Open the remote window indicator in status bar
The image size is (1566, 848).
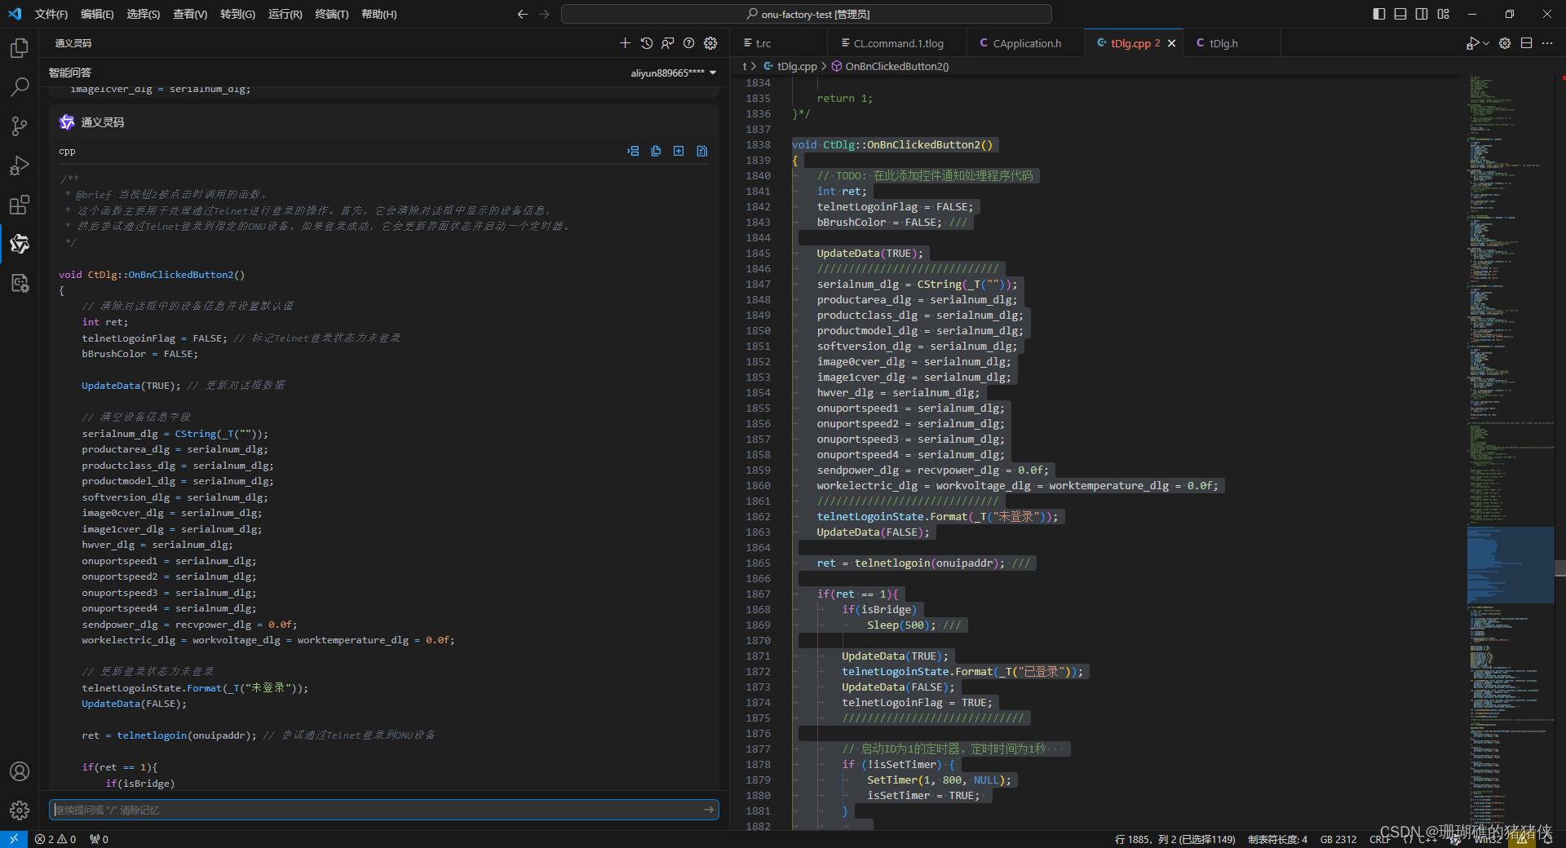click(x=13, y=839)
